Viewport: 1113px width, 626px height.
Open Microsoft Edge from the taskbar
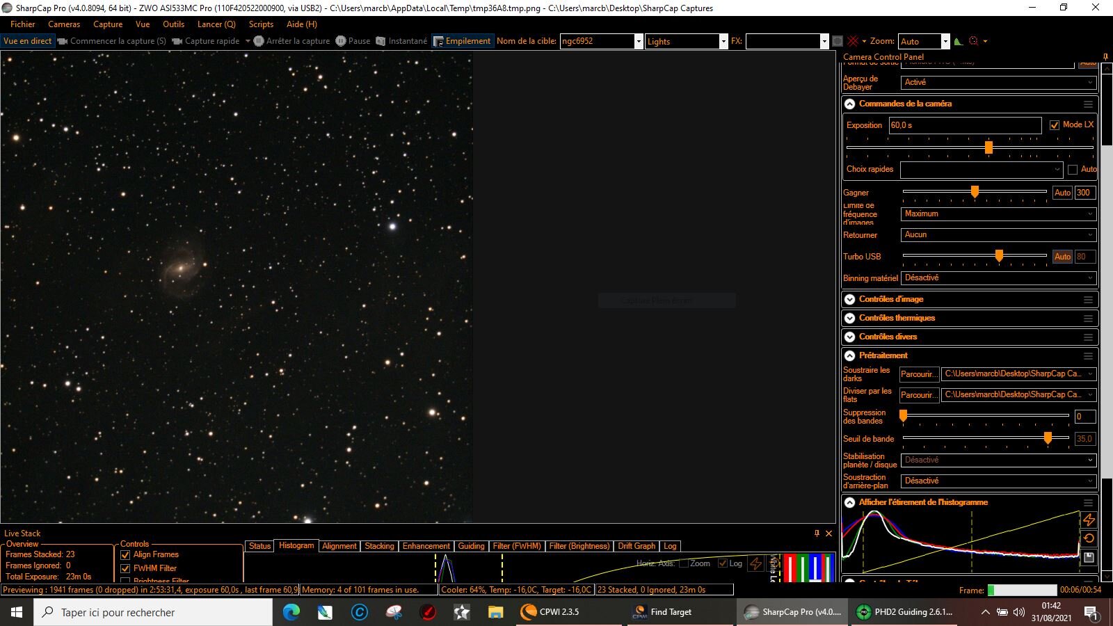291,612
